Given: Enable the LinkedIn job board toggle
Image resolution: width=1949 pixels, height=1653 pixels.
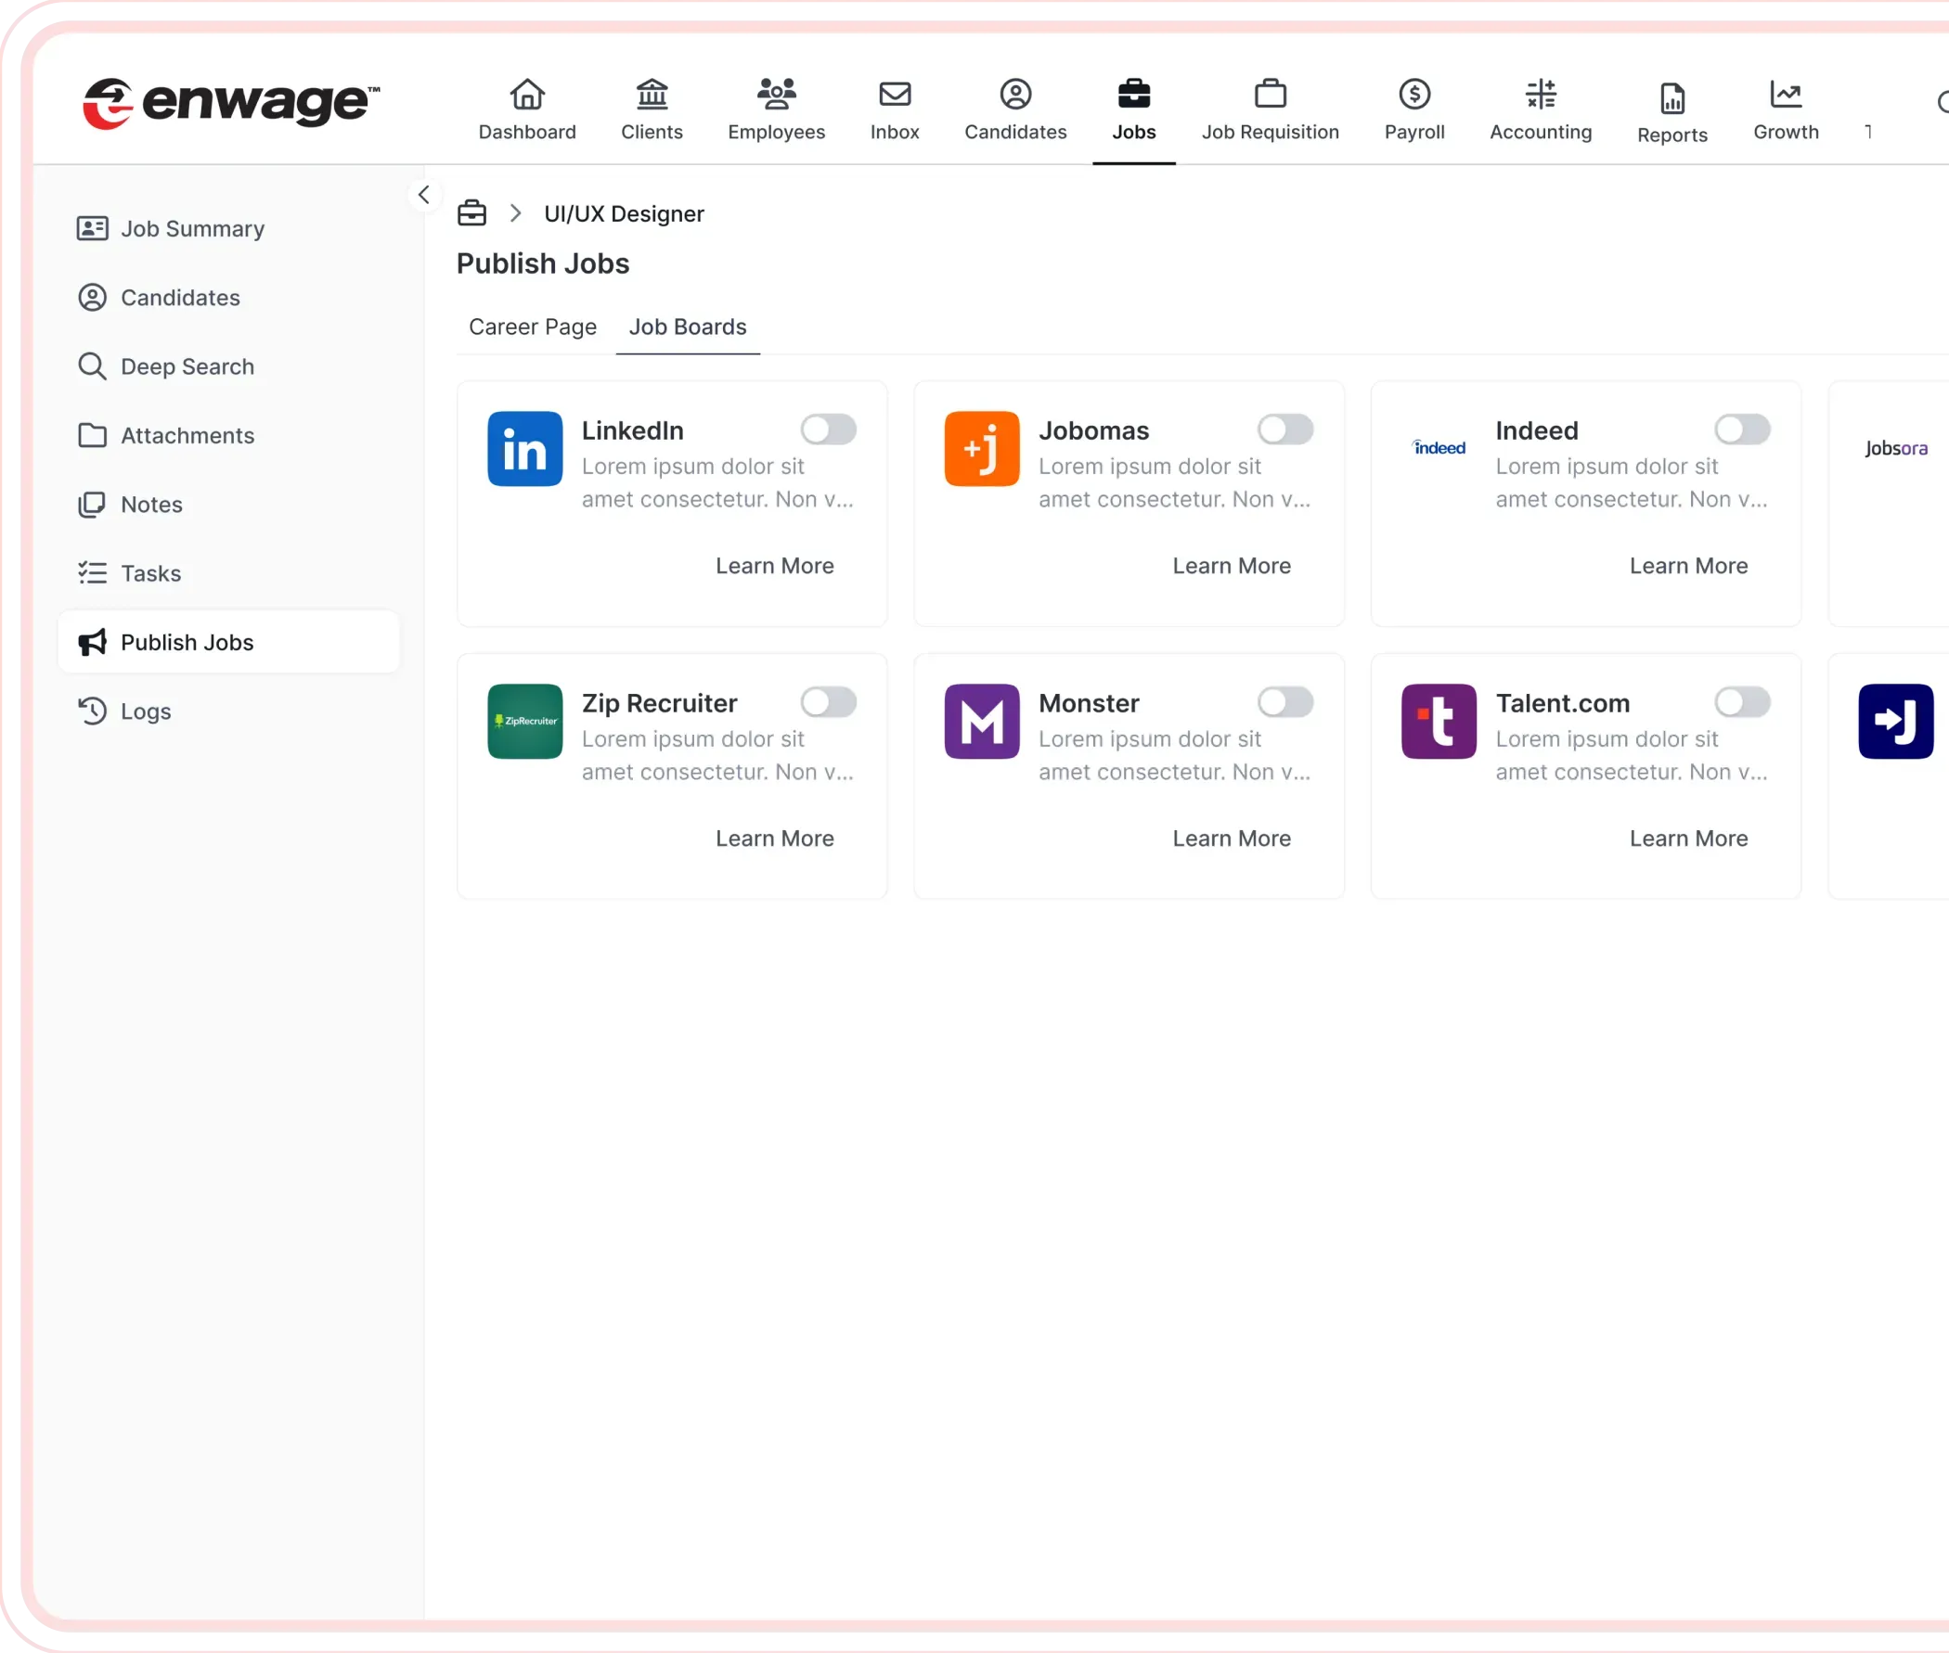Looking at the screenshot, I should point(828,430).
